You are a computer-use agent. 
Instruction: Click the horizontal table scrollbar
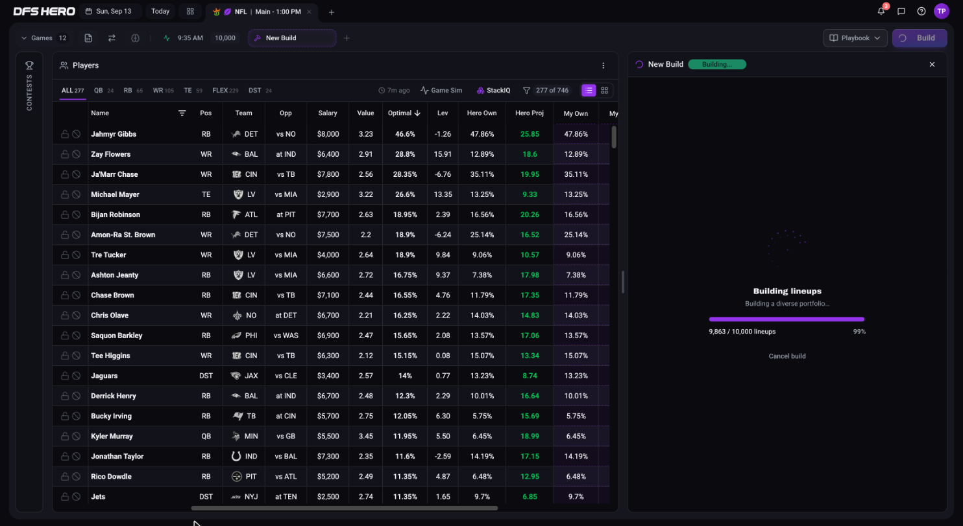344,509
